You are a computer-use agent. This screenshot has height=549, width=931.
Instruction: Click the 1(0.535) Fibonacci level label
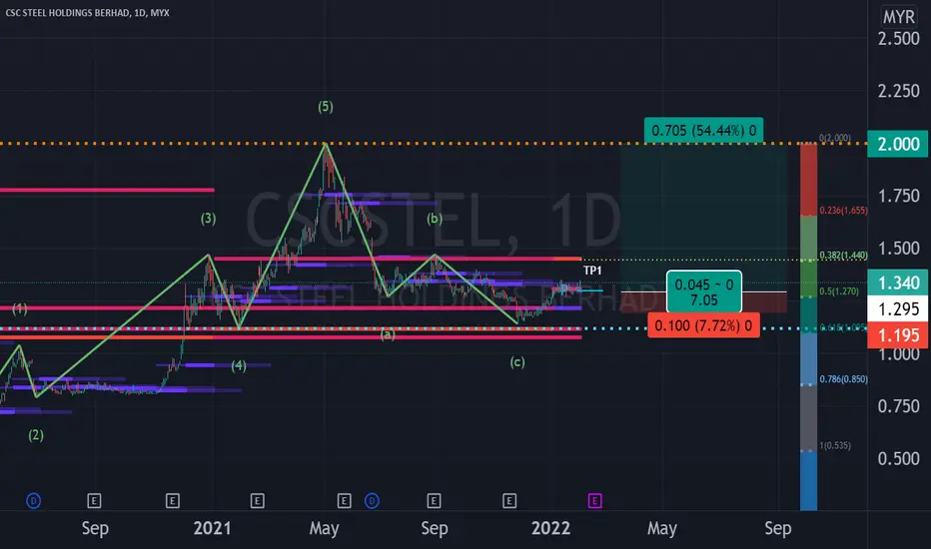[835, 446]
